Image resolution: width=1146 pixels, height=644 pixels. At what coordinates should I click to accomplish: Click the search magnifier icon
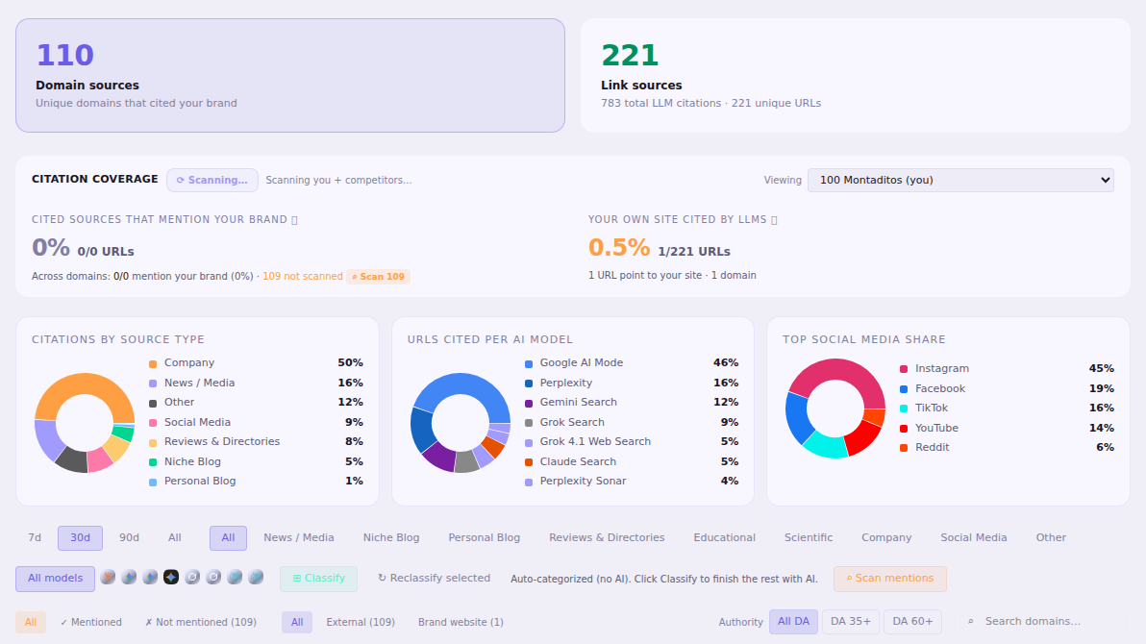click(x=971, y=621)
